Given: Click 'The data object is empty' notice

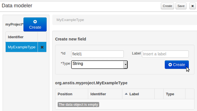Looking at the screenshot, I should 78,105.
